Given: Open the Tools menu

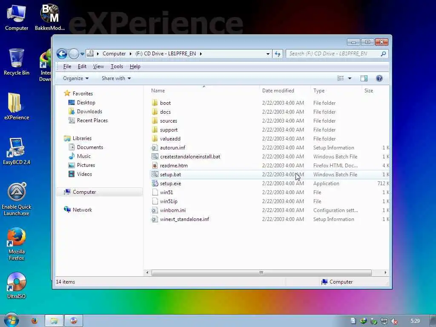Looking at the screenshot, I should [x=117, y=66].
